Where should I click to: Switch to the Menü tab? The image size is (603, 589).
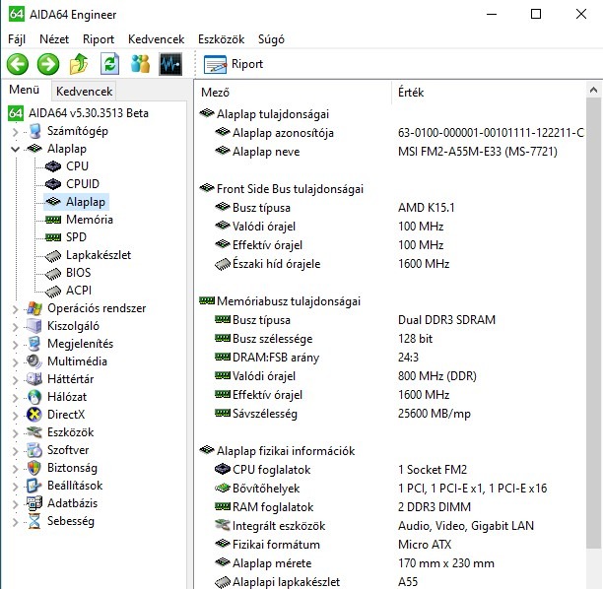[x=25, y=90]
